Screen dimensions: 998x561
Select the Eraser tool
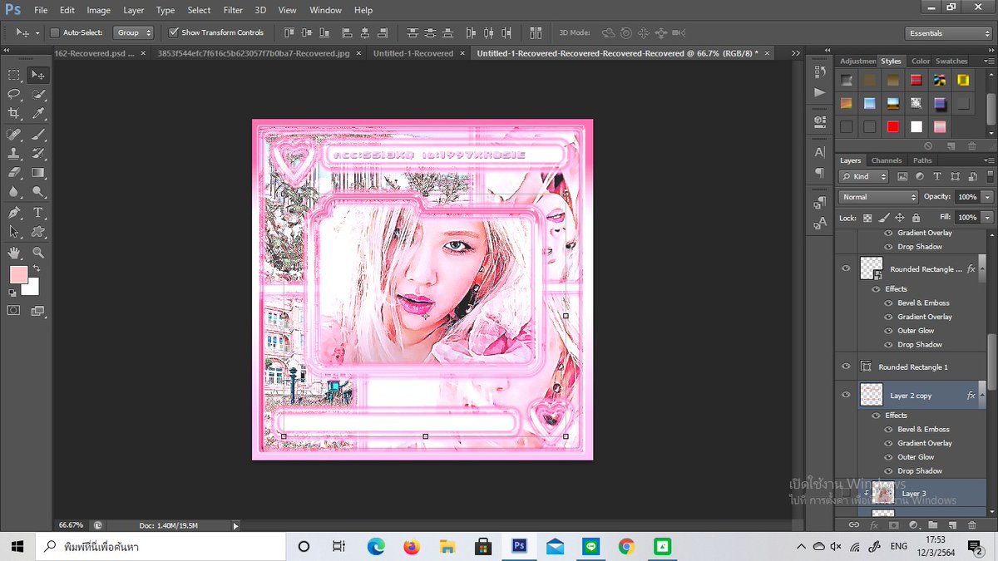[14, 173]
